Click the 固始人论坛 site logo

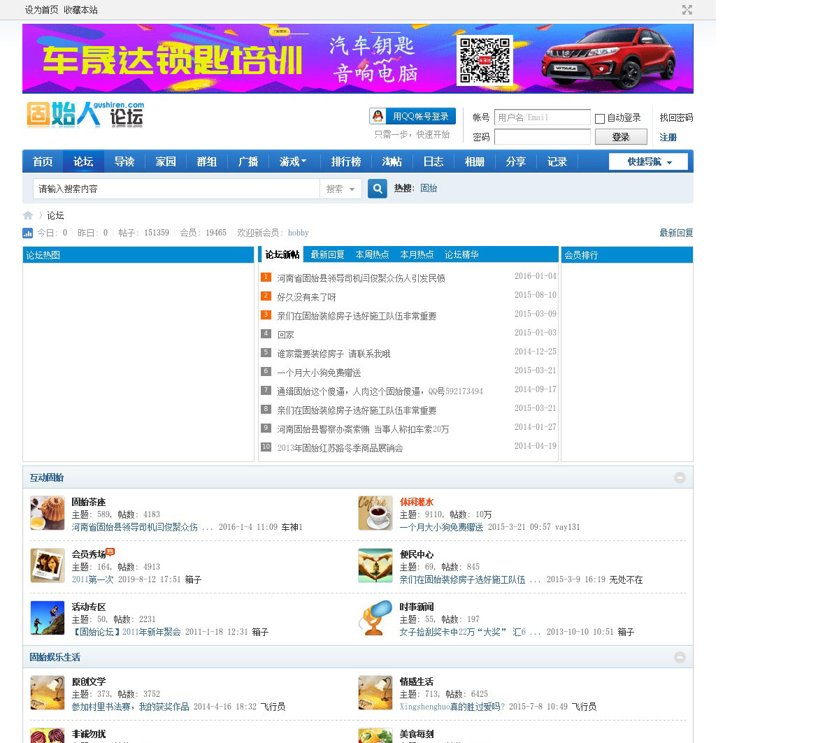[85, 115]
